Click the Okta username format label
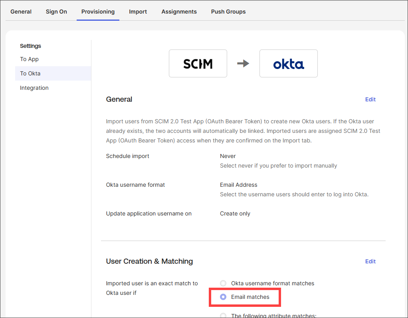 pos(135,185)
